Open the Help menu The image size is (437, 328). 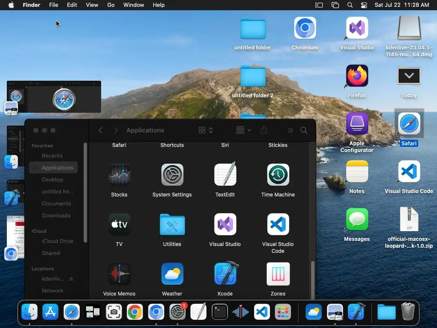pos(159,5)
